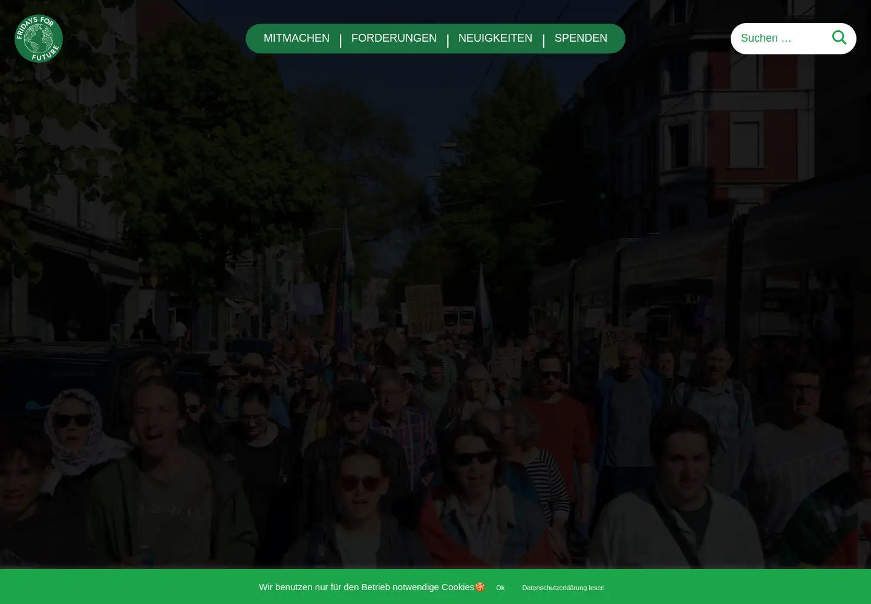Screen dimensions: 871x604
Task: Go to the Neuigkeiten page
Action: (495, 38)
